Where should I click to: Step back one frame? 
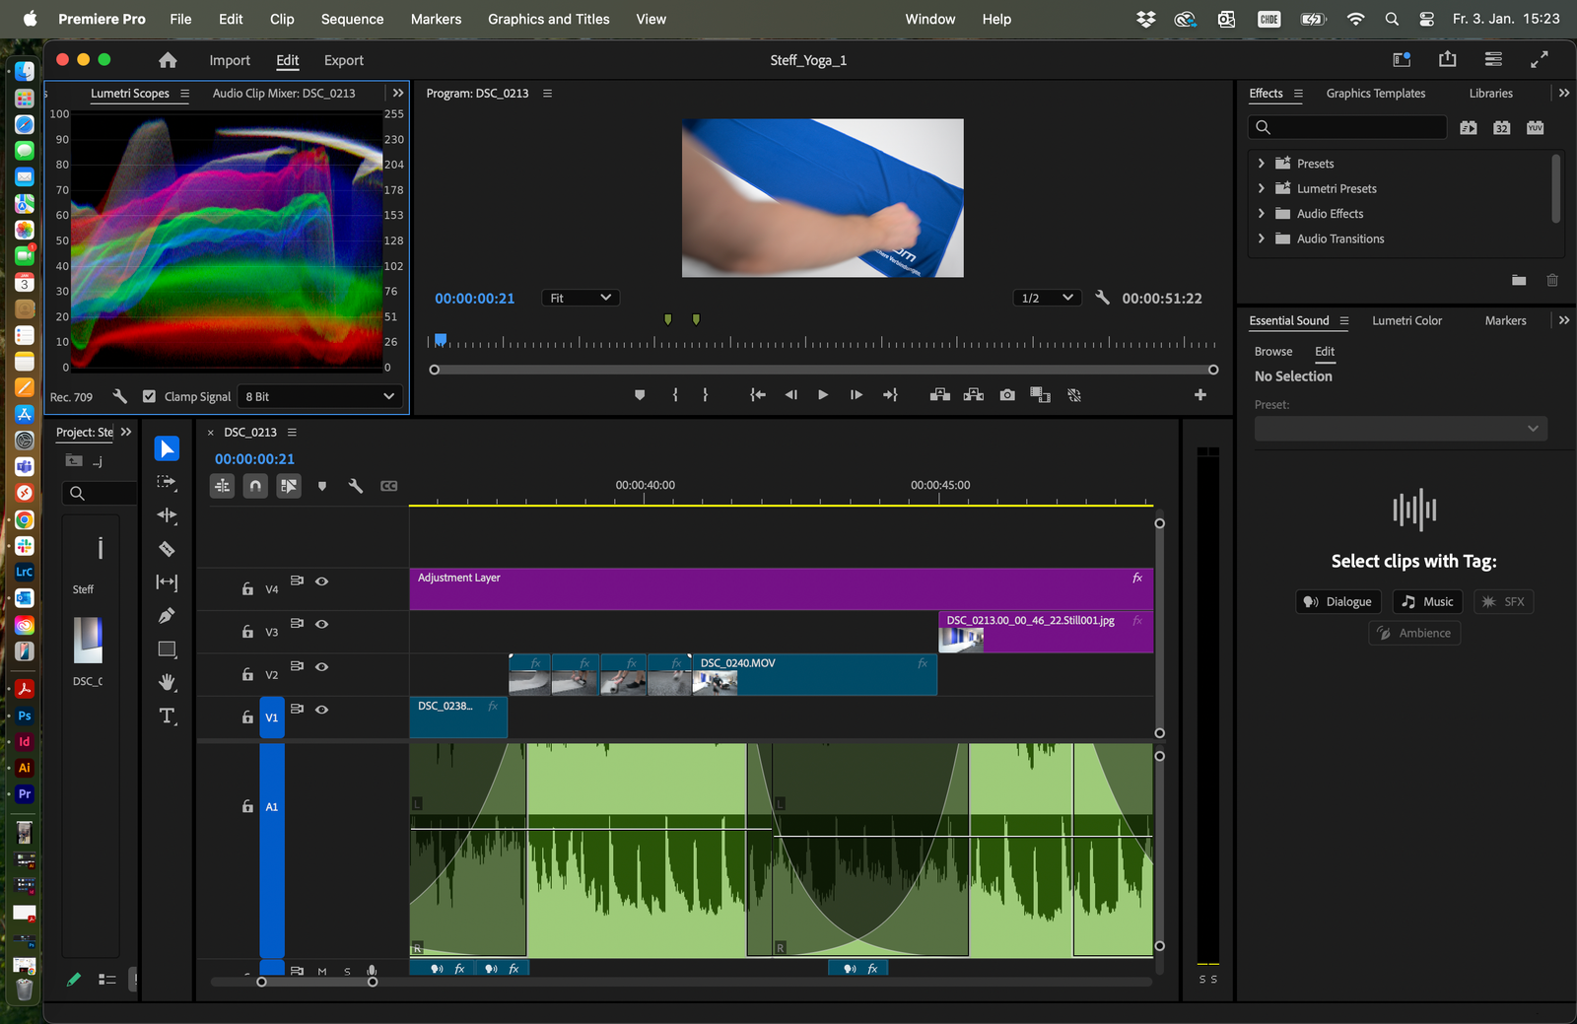pos(790,395)
